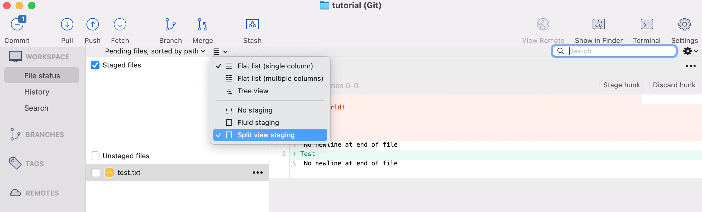Select Tree view from the menu

(253, 91)
